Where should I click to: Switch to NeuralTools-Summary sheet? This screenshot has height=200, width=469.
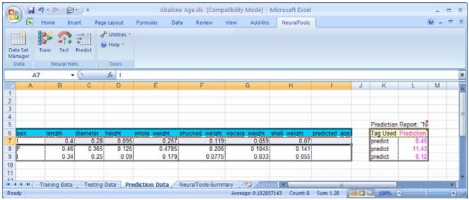[206, 184]
